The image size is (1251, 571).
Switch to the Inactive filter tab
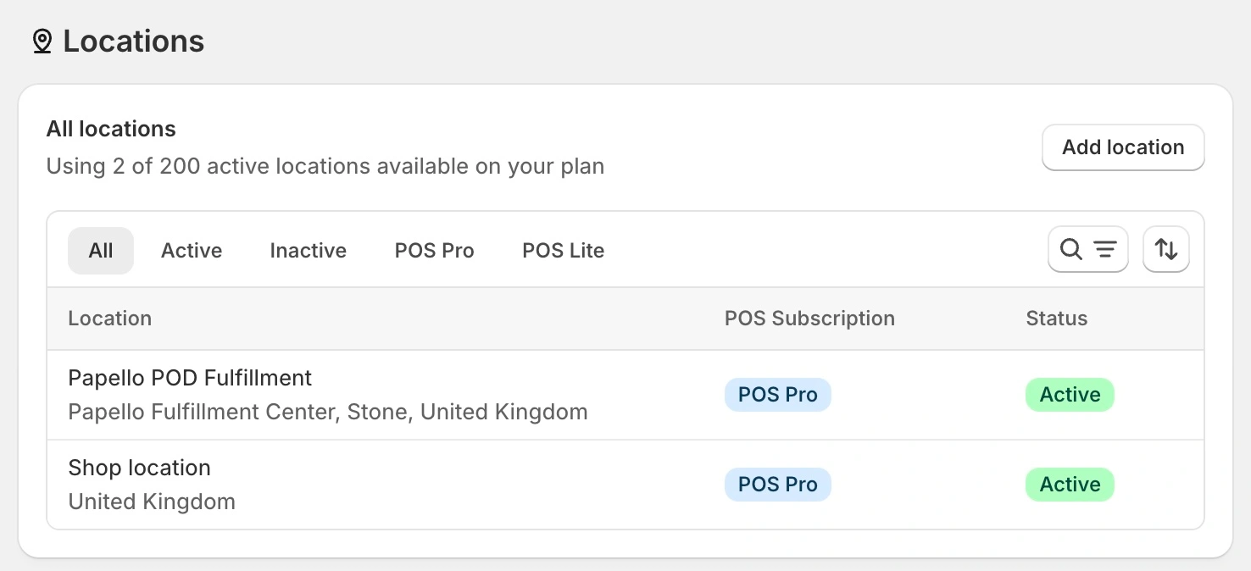pos(308,250)
